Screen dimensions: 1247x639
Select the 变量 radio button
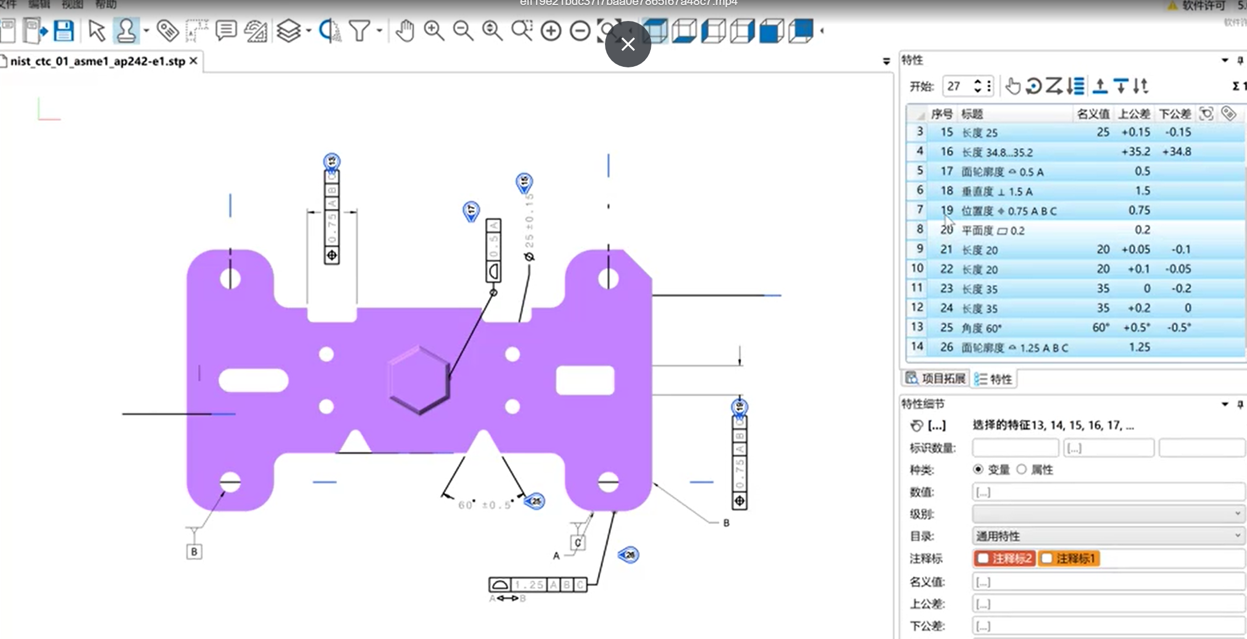[x=978, y=469]
